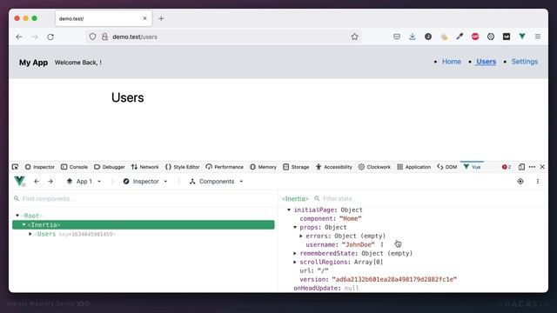The width and height of the screenshot is (557, 313).
Task: Collapse the Root tree node
Action: click(17, 216)
